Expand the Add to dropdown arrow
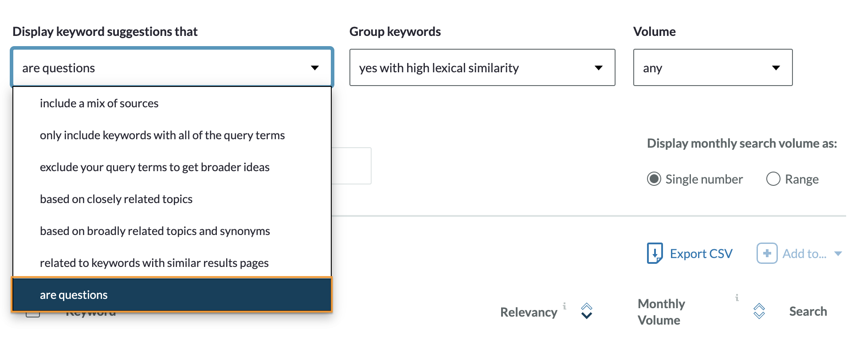This screenshot has width=855, height=337. (838, 254)
